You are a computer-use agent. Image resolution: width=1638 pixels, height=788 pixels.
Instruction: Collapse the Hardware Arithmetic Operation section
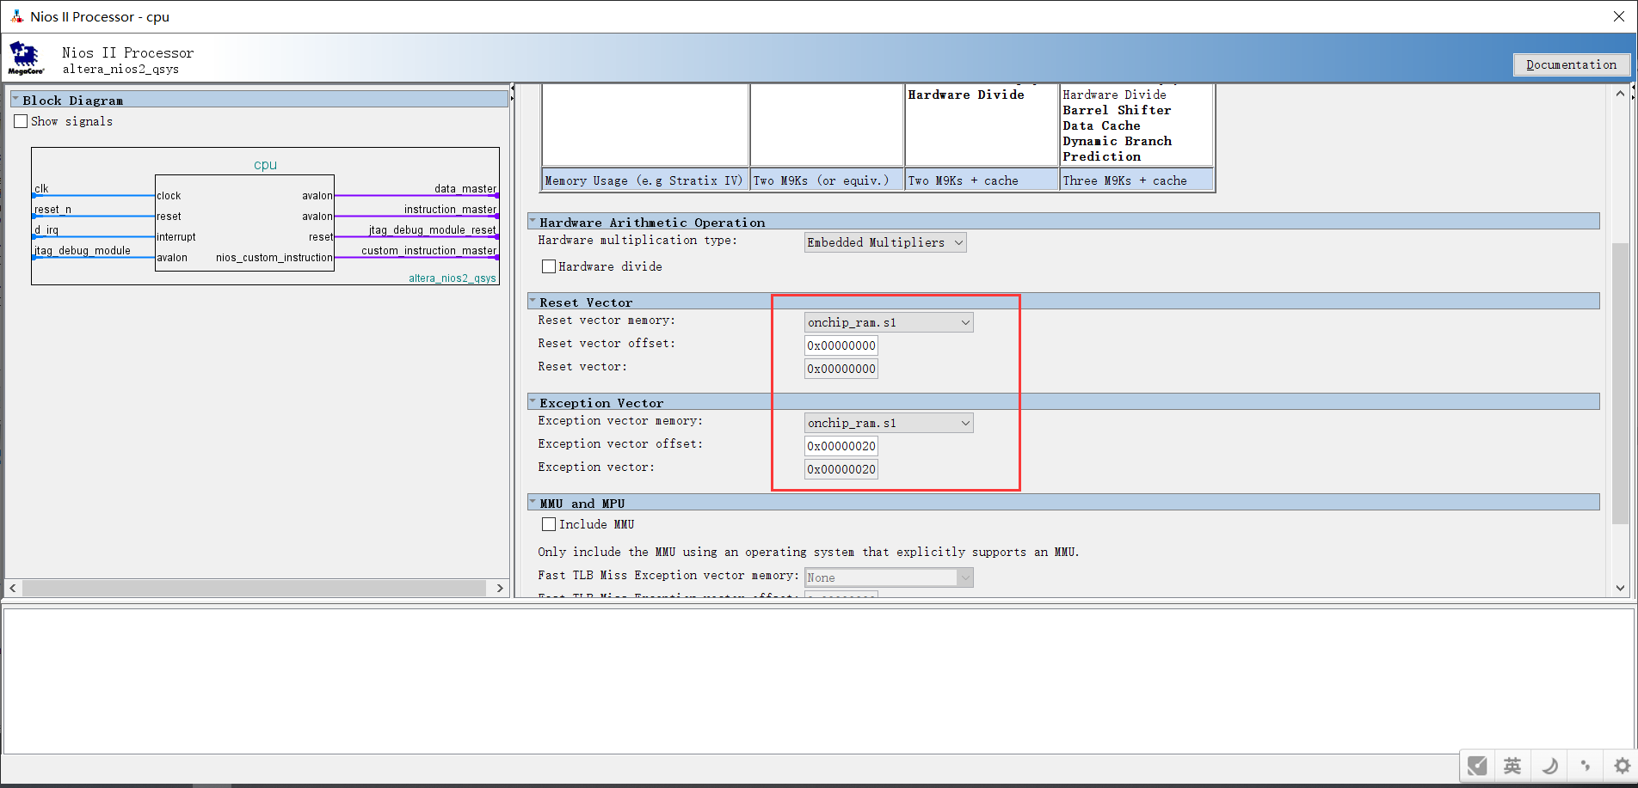(533, 222)
